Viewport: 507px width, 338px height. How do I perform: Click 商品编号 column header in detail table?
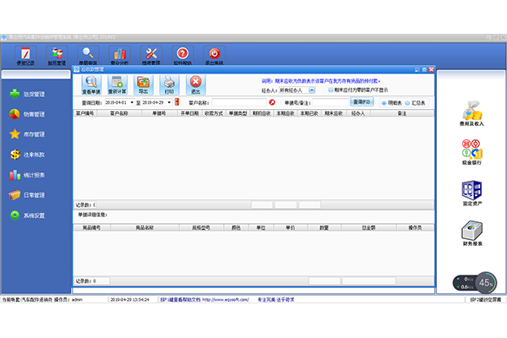(92, 227)
